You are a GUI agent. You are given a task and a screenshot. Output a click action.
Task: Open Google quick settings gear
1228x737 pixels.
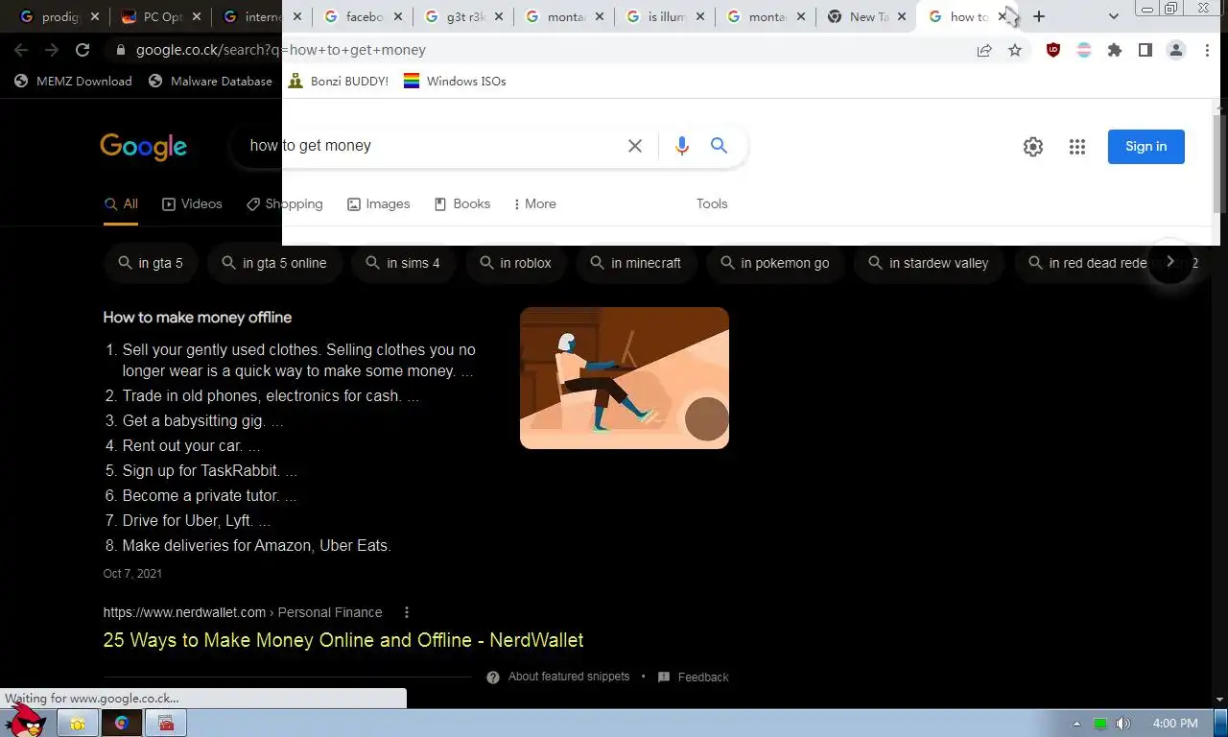click(1033, 147)
